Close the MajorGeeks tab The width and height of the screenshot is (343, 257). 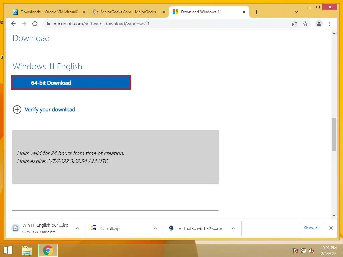pyautogui.click(x=163, y=12)
